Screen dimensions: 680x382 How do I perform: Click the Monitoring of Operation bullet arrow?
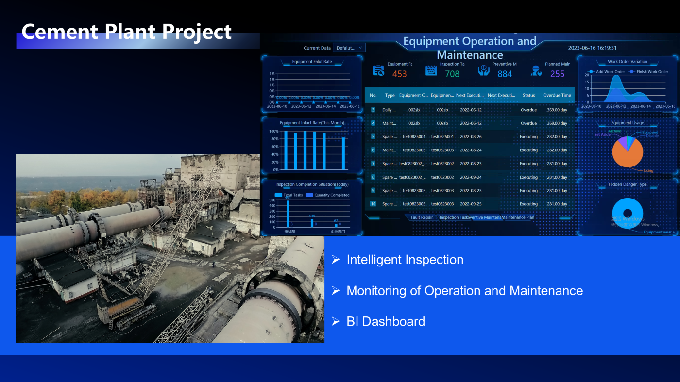click(x=335, y=291)
